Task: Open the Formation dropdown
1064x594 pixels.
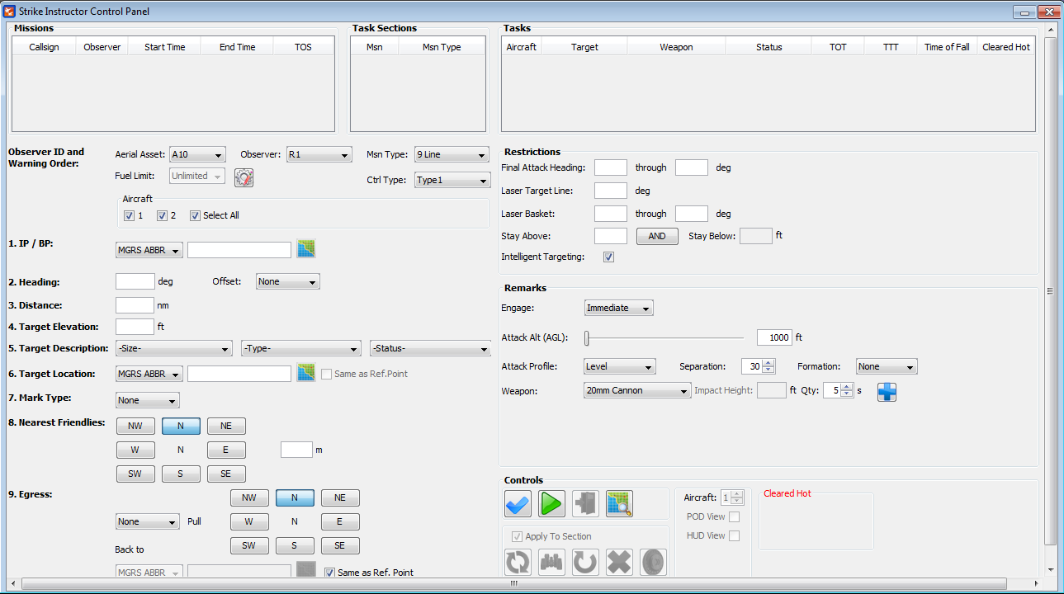Action: tap(887, 367)
